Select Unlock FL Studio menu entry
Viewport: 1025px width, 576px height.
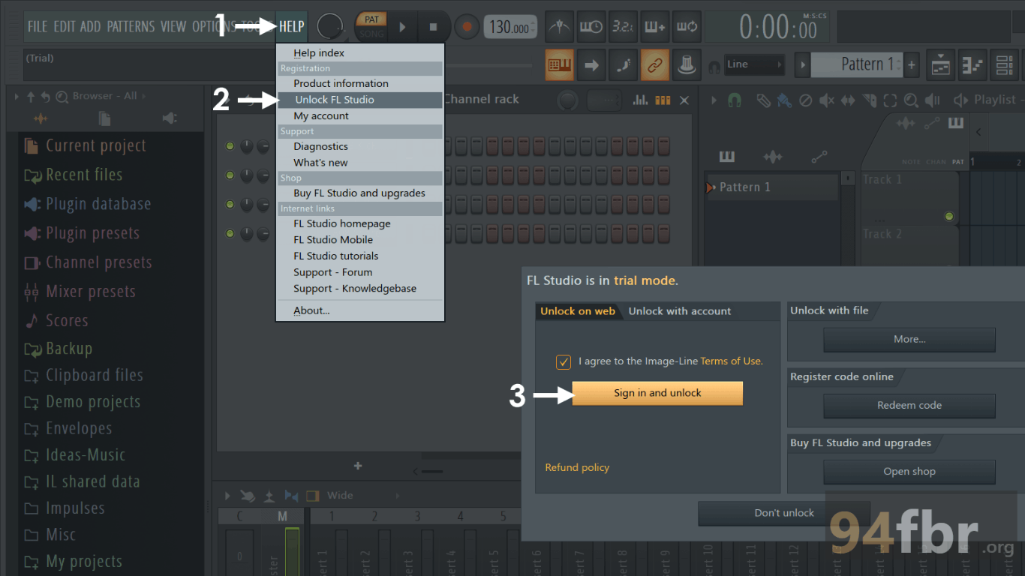pyautogui.click(x=359, y=100)
